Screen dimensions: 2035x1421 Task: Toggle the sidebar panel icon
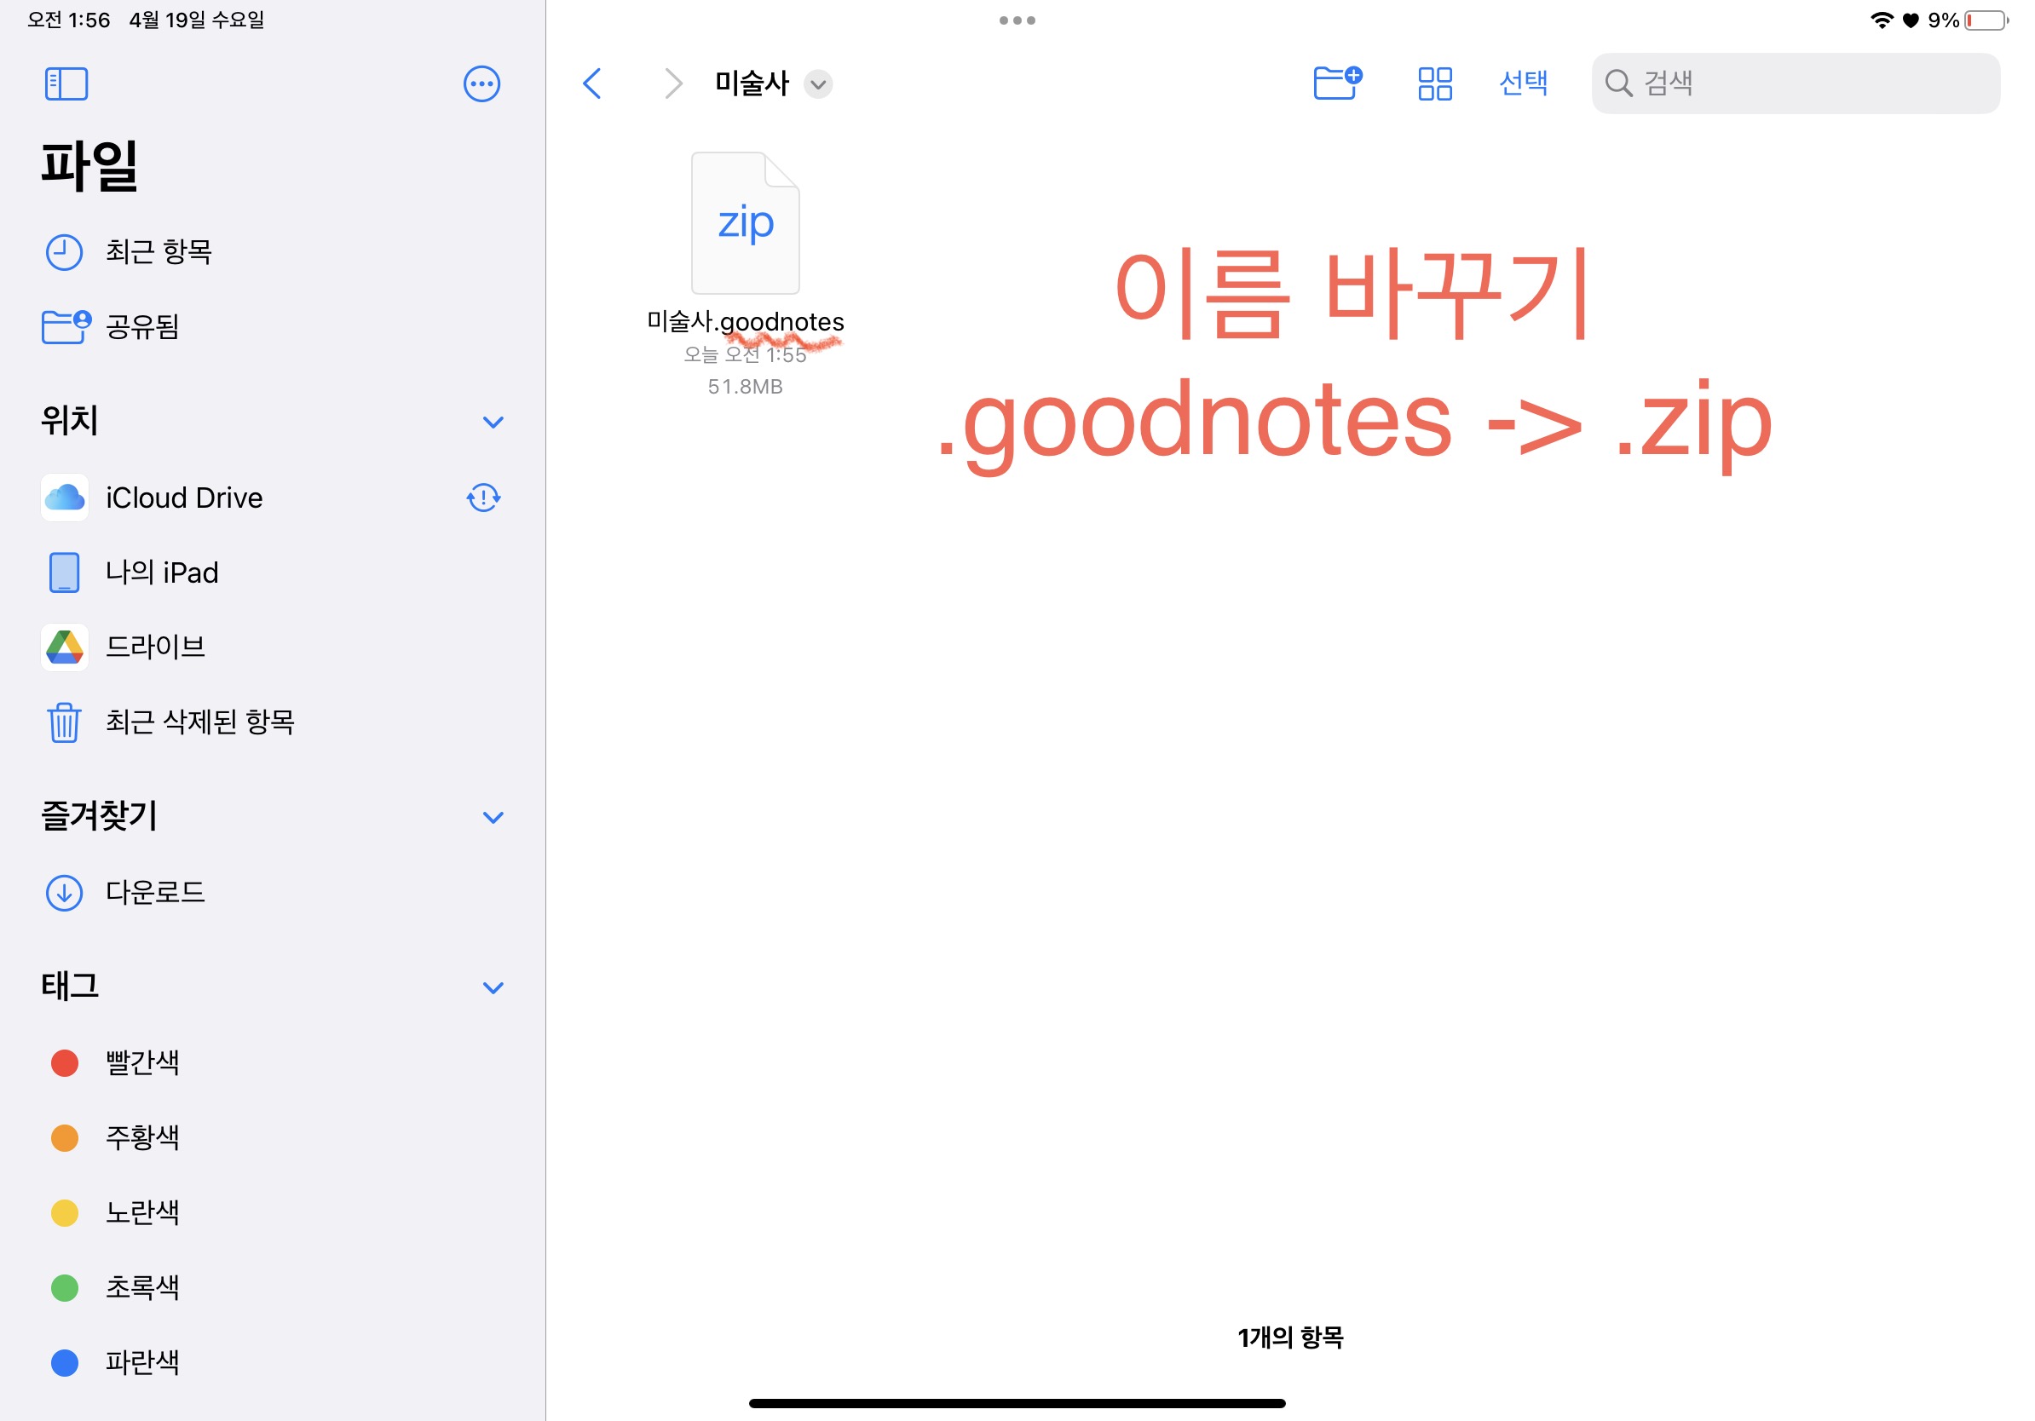pyautogui.click(x=66, y=83)
